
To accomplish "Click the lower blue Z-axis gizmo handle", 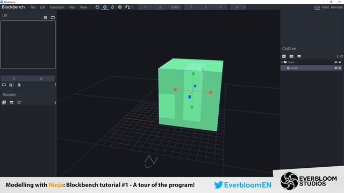I will click(190, 96).
